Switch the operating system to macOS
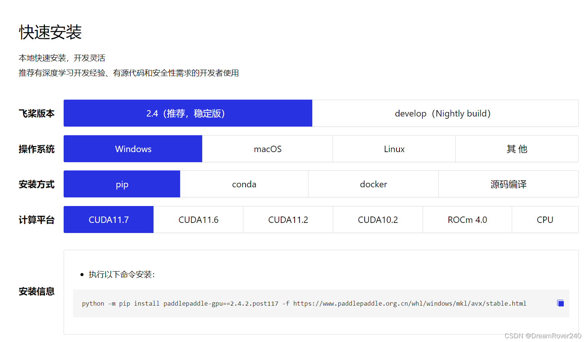587x342 pixels. click(267, 149)
